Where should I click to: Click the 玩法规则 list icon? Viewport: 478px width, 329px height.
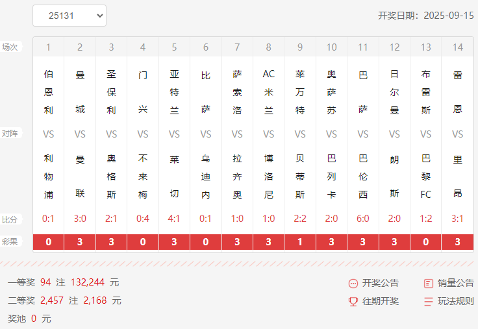pyautogui.click(x=428, y=302)
